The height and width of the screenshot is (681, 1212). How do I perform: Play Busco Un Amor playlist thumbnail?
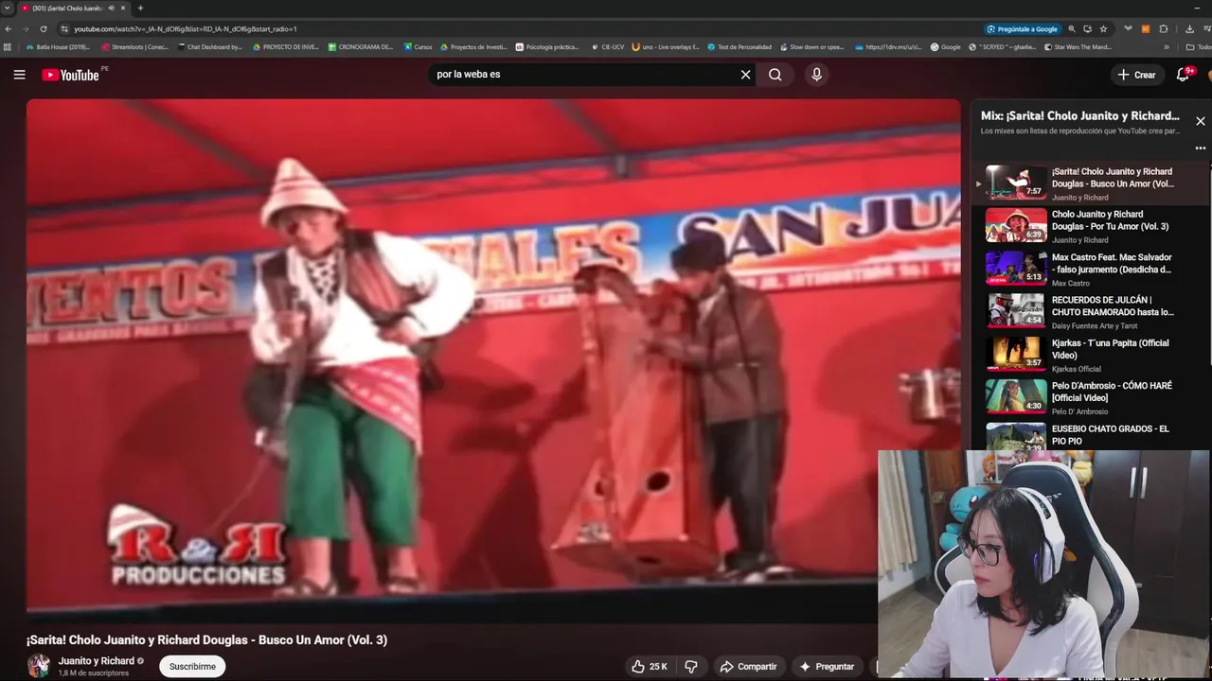(x=1016, y=183)
